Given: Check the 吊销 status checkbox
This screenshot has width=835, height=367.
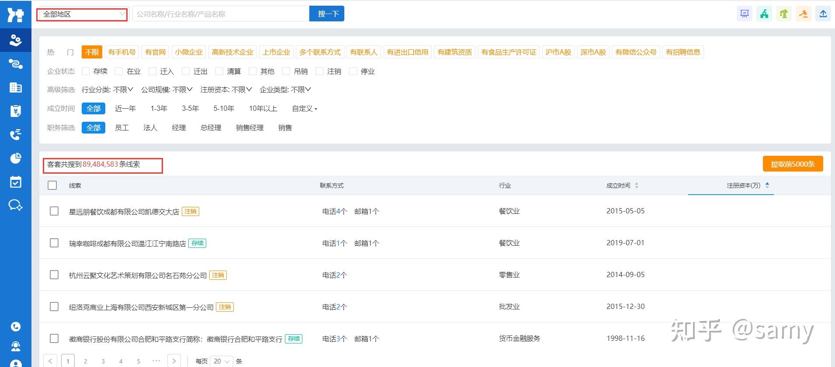Looking at the screenshot, I should point(286,71).
